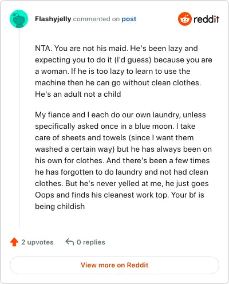Click the line 'machine then he can go'

(x=118, y=83)
